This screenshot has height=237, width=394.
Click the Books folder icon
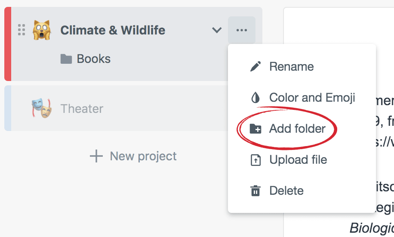66,59
